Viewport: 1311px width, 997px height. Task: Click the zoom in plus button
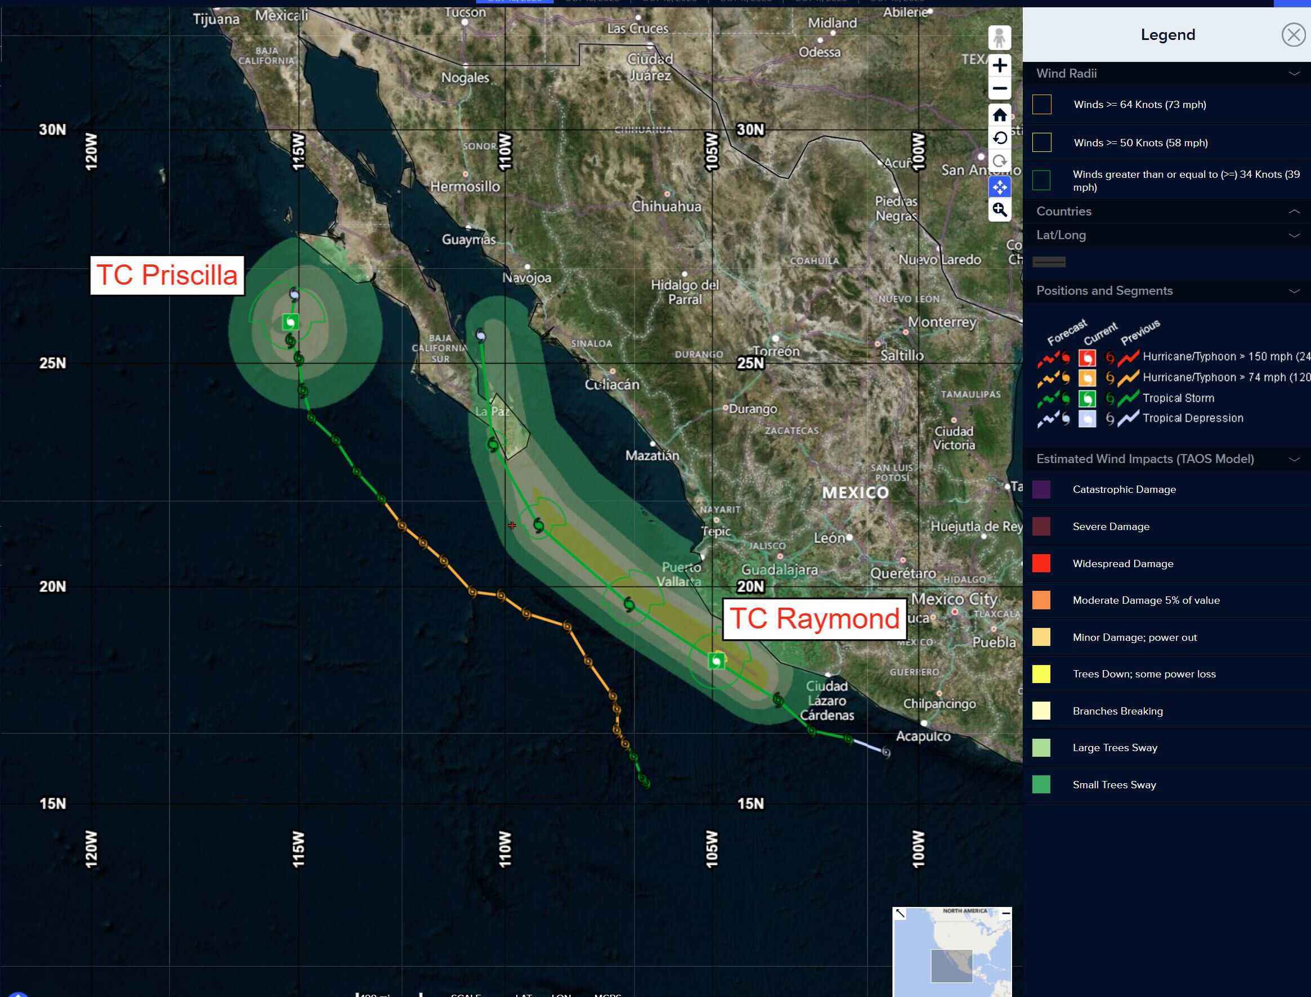click(1000, 65)
